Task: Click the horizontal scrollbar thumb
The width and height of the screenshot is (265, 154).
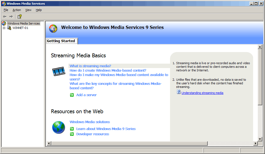Action: tap(129, 144)
